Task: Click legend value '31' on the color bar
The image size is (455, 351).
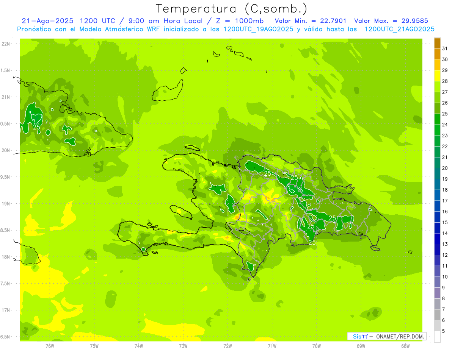Action: pos(445,48)
